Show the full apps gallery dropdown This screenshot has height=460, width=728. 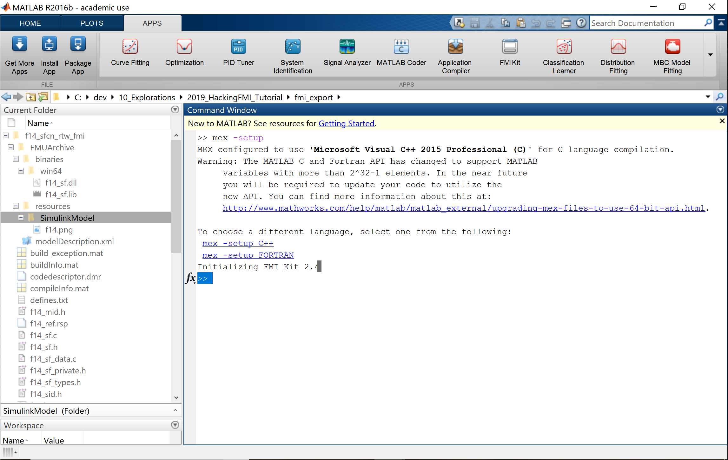pos(710,55)
